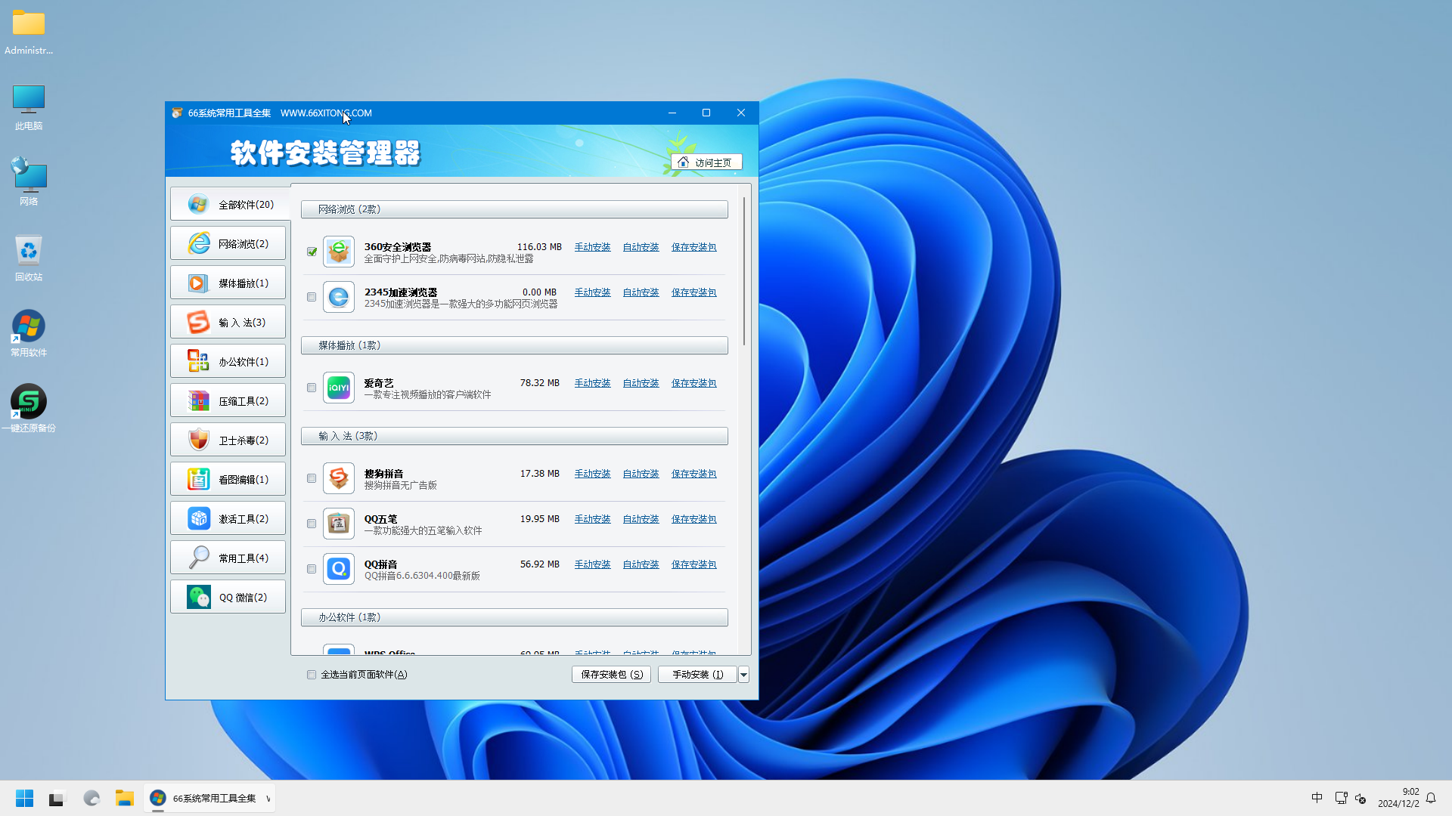Check the 爱奇艺 checkbox

[x=312, y=388]
